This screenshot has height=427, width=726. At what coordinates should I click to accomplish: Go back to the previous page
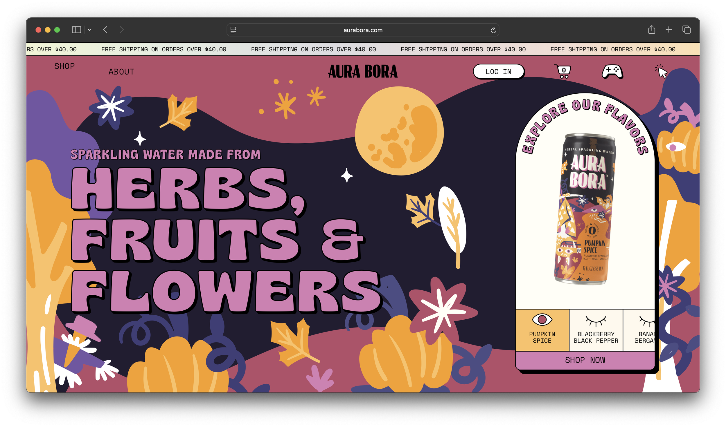coord(105,30)
